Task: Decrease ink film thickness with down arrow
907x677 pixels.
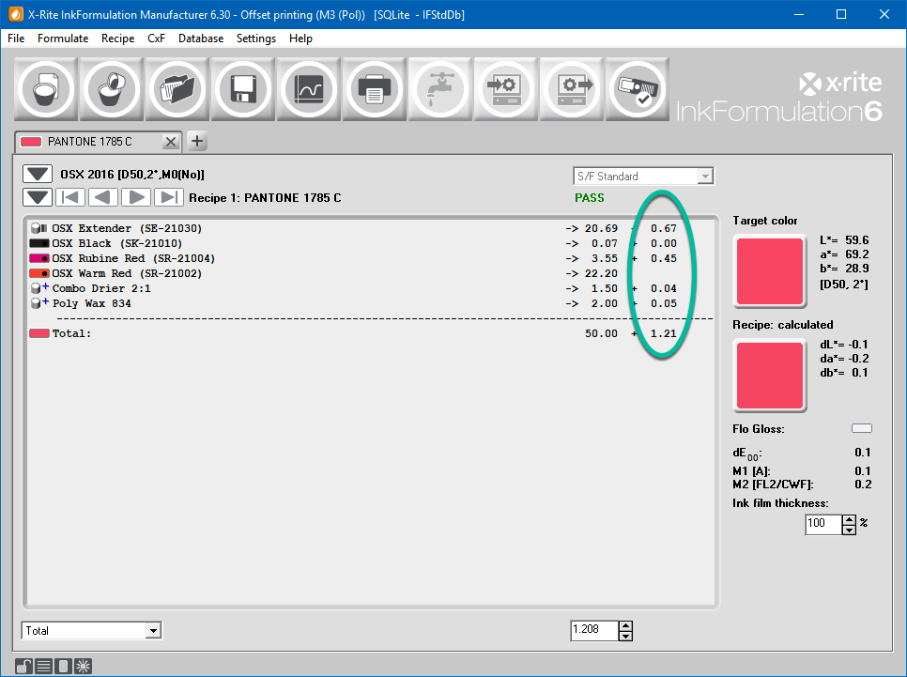Action: click(849, 530)
